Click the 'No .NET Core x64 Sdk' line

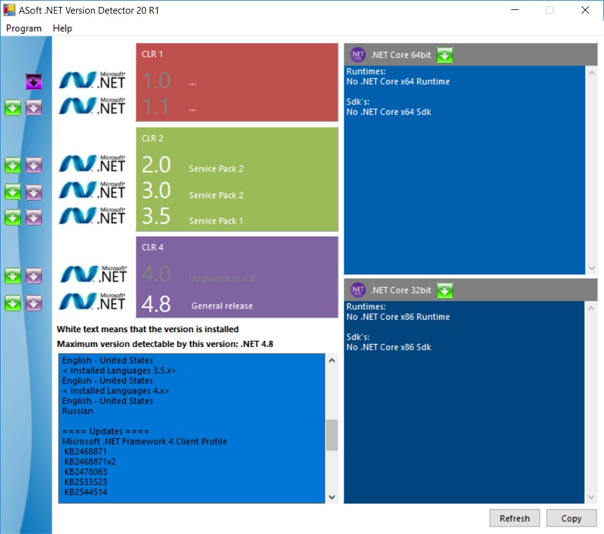(389, 112)
